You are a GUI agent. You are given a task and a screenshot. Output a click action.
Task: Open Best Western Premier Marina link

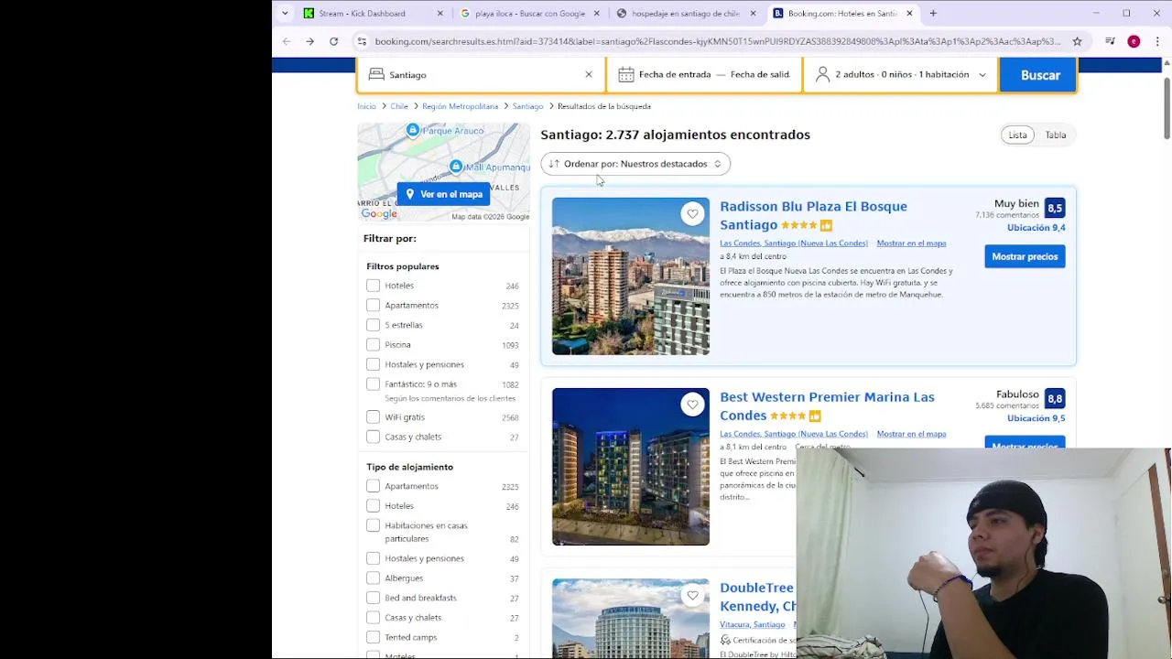pyautogui.click(x=827, y=405)
